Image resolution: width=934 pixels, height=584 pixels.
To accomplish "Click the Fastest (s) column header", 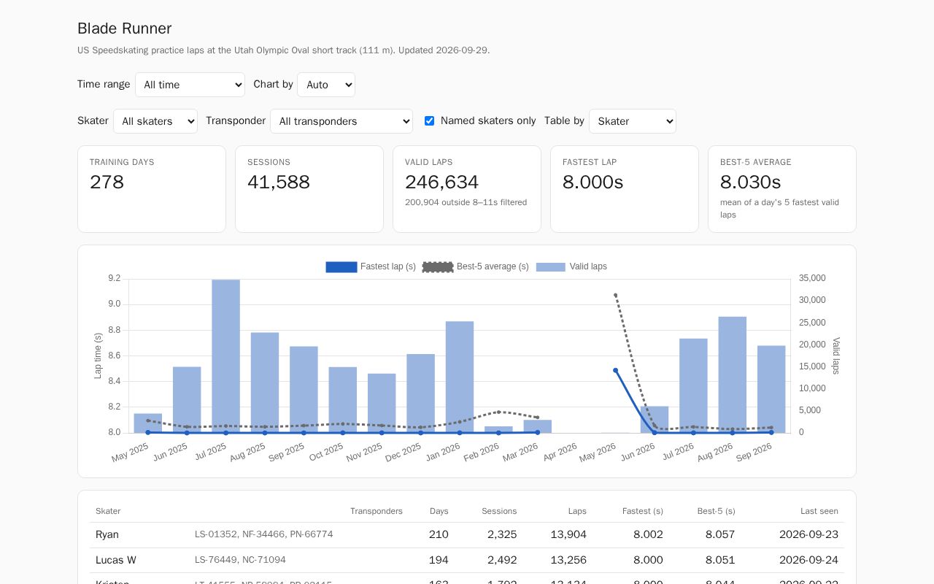I will pos(643,511).
